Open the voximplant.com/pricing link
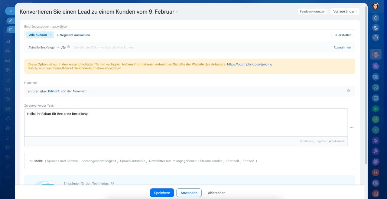Image resolution: width=387 pixels, height=199 pixels. coord(249,64)
